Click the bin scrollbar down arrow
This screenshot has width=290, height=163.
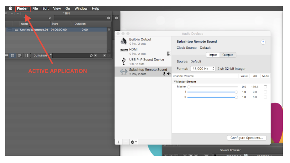tap(109, 51)
